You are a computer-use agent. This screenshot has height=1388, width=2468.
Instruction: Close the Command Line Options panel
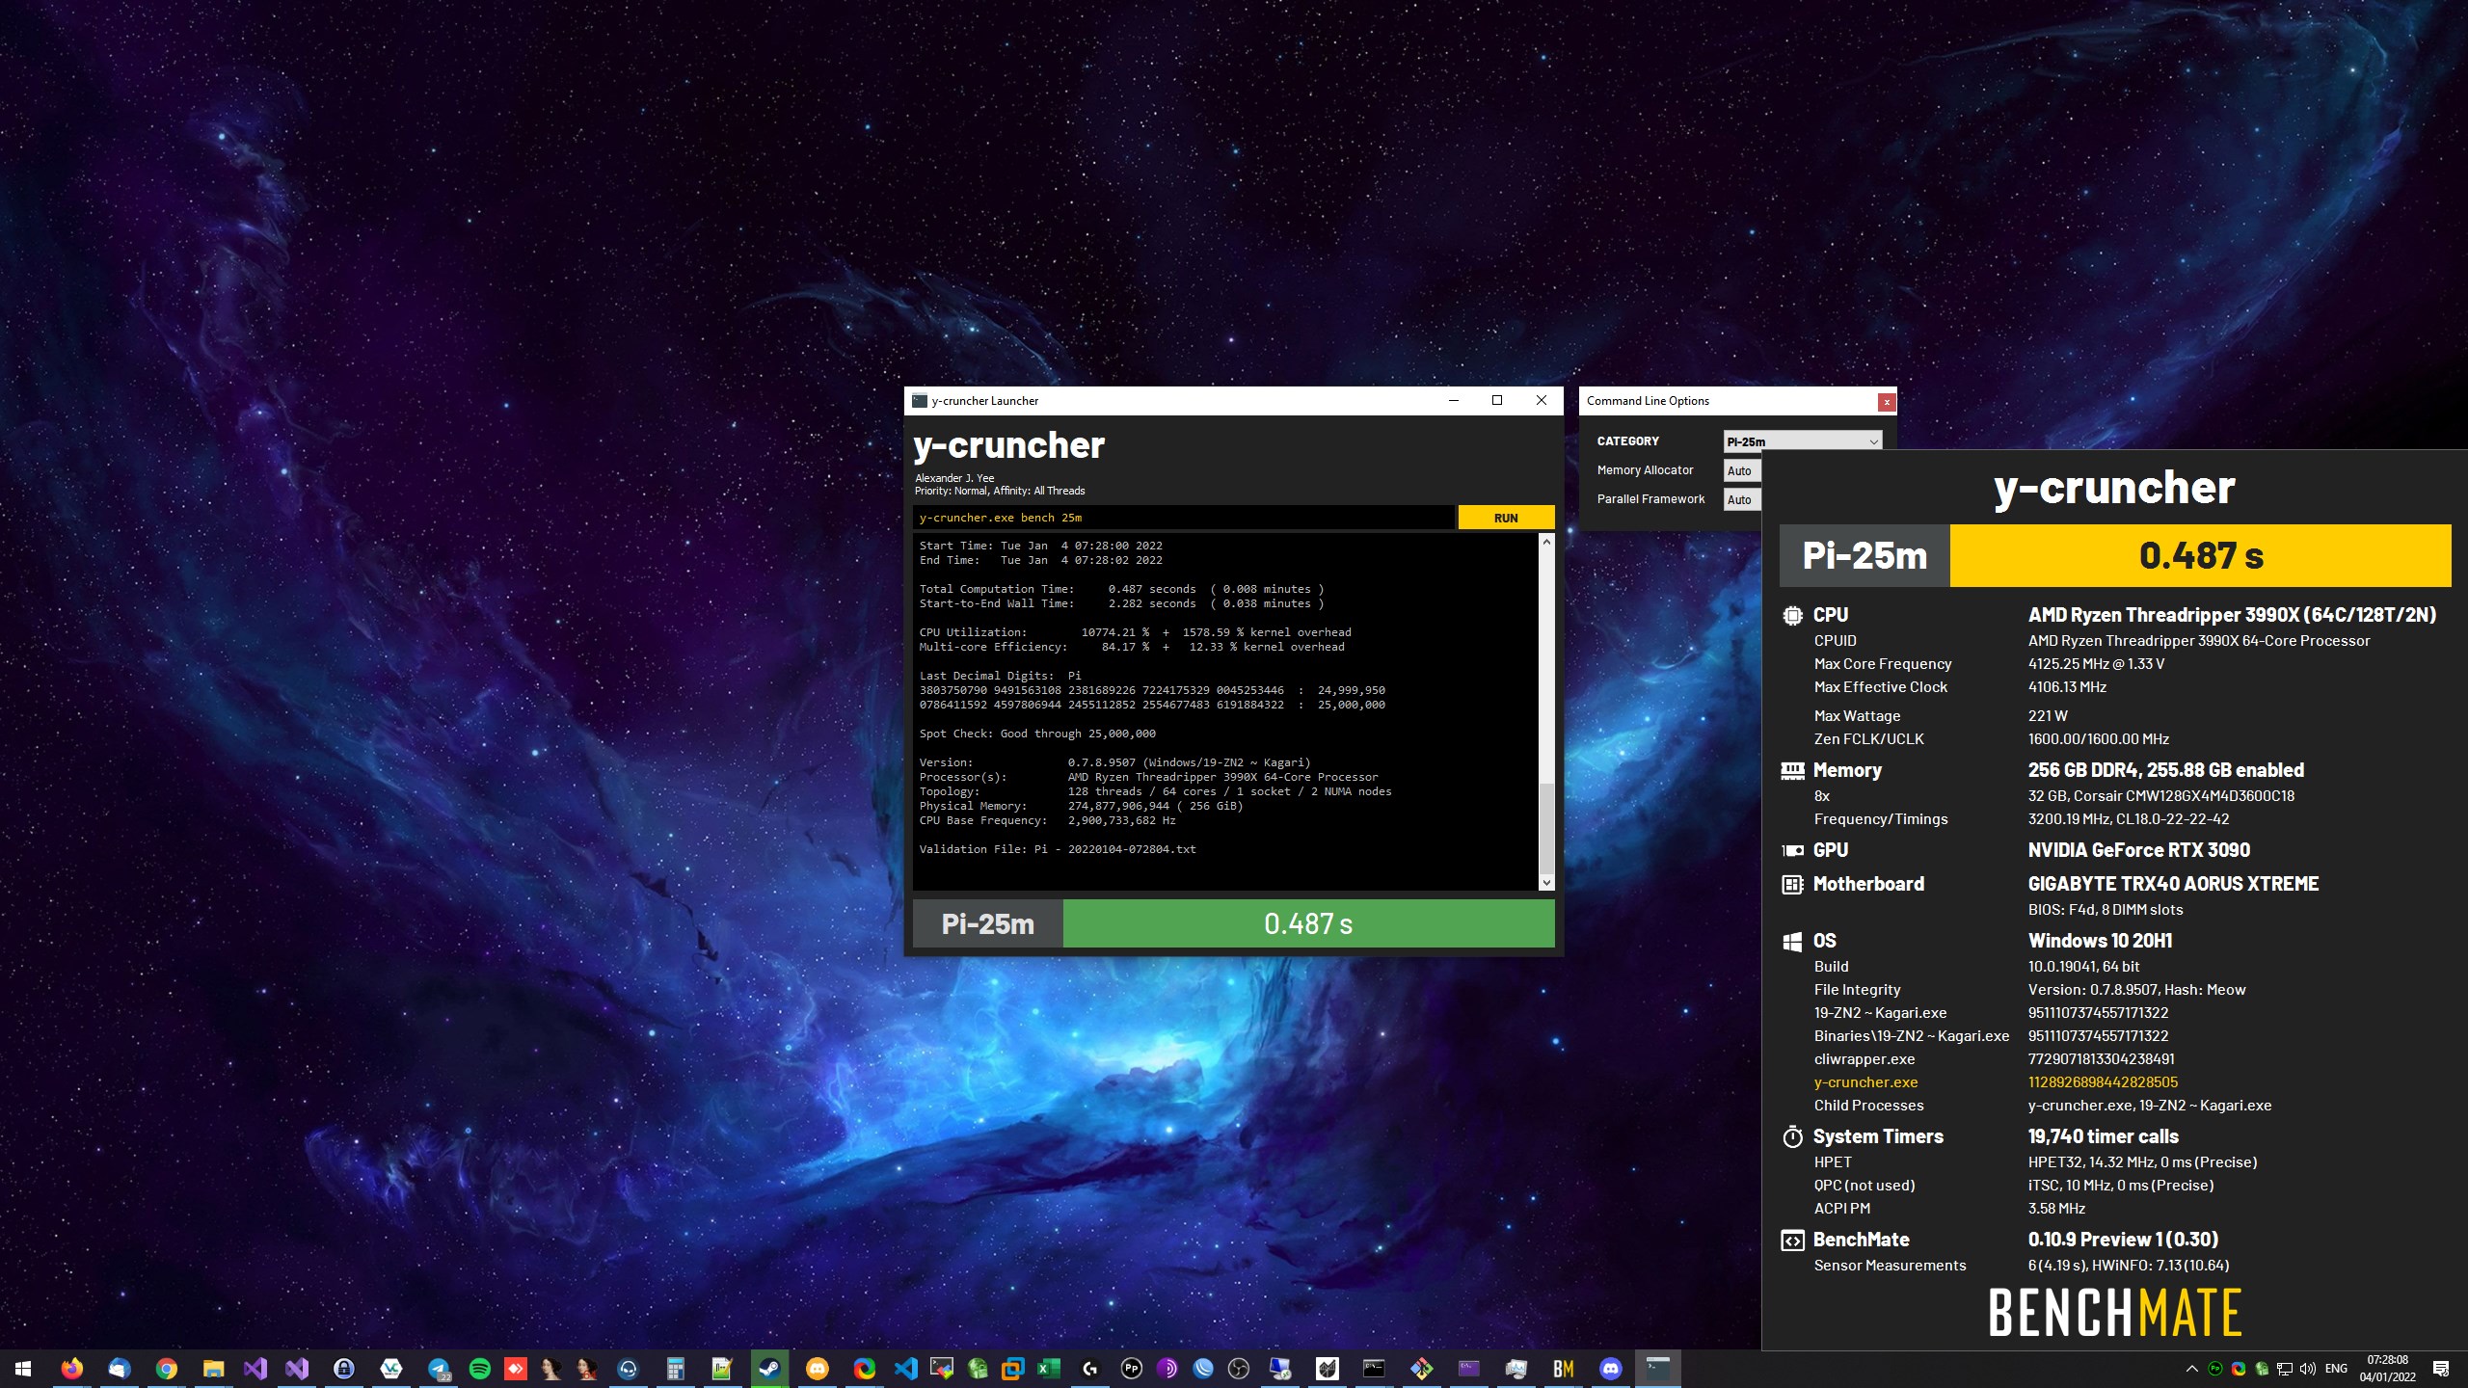pyautogui.click(x=1887, y=401)
